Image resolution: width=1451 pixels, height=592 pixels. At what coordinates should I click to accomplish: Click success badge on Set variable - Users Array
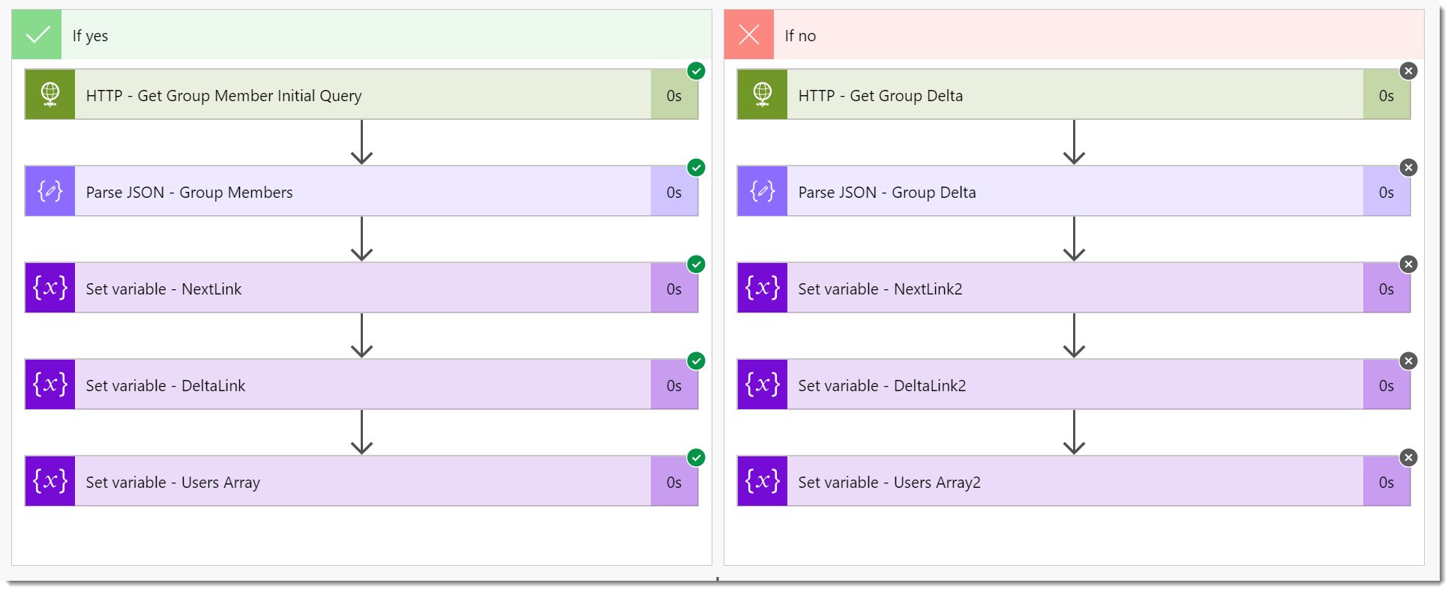tap(697, 458)
